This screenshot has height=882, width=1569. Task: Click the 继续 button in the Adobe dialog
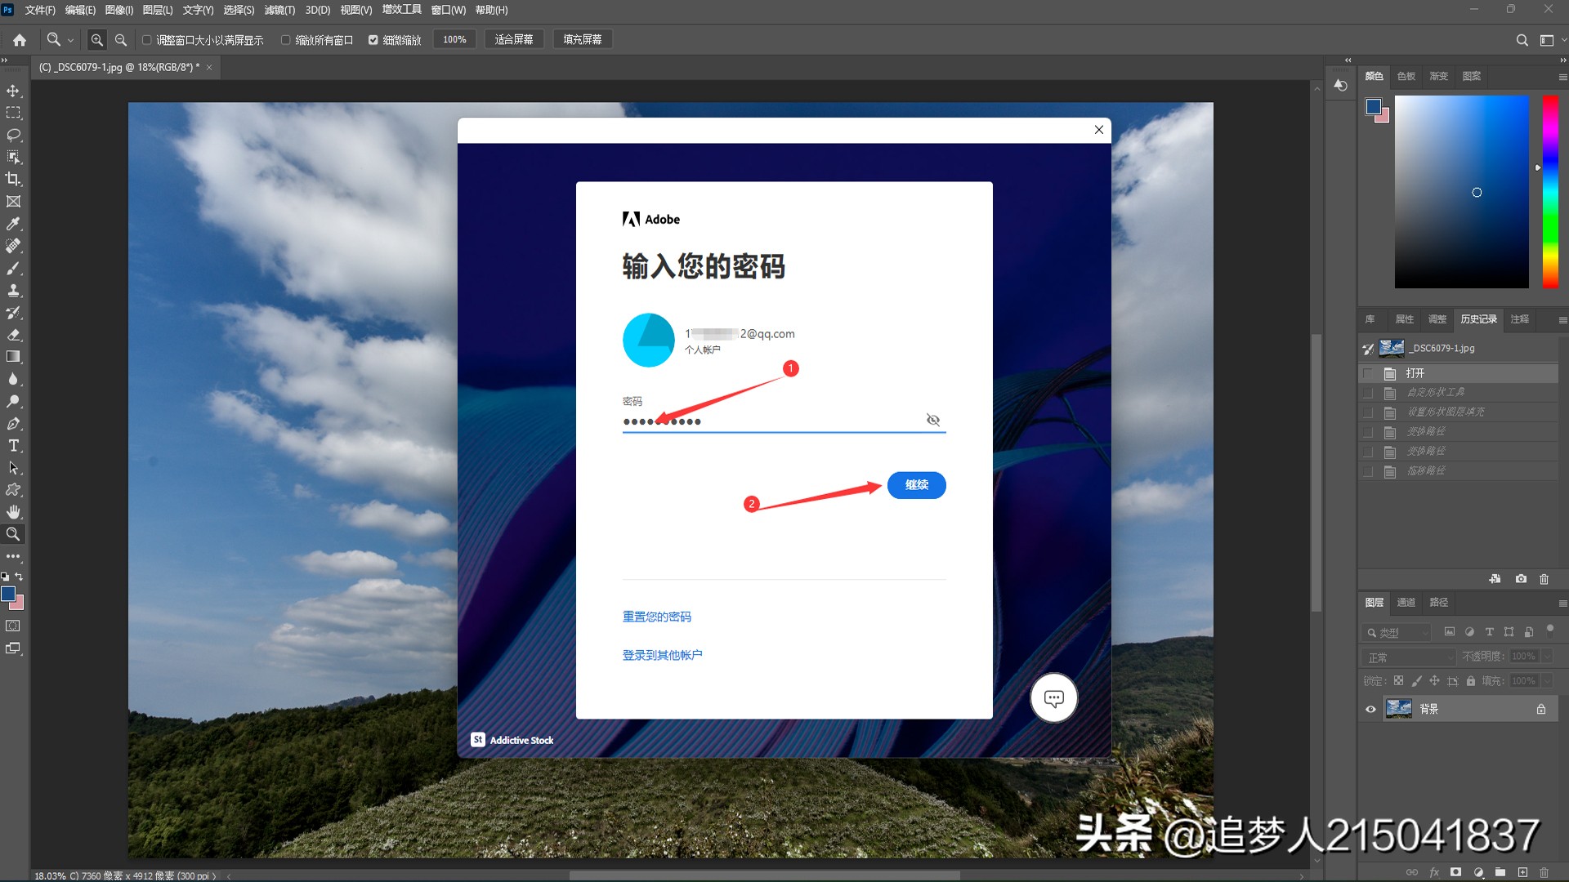(x=916, y=484)
